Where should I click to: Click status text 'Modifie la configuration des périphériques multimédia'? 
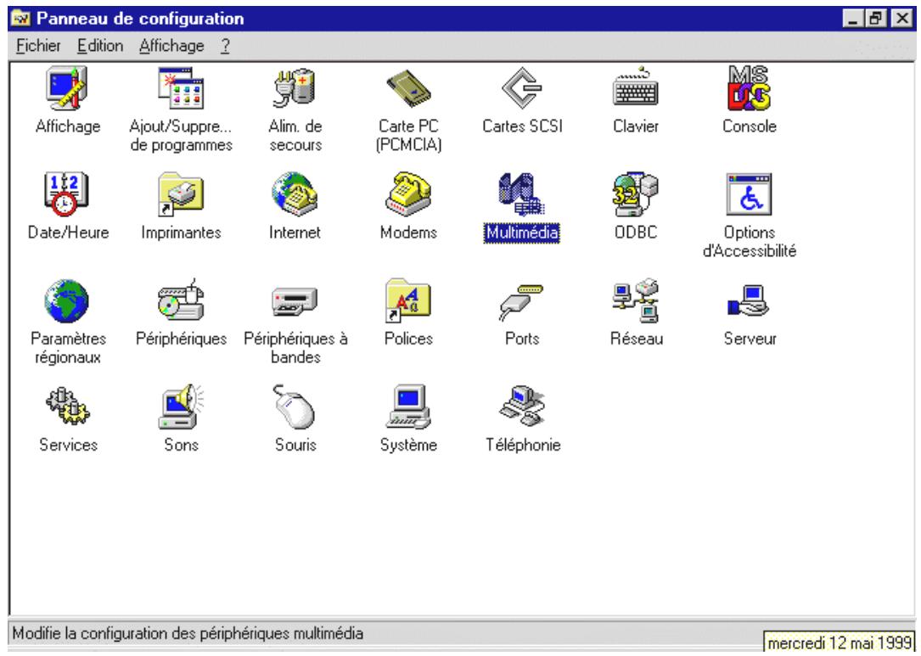(188, 634)
